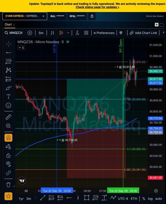Toggle lock all drawings
The height and width of the screenshot is (204, 166).
(x=8, y=155)
